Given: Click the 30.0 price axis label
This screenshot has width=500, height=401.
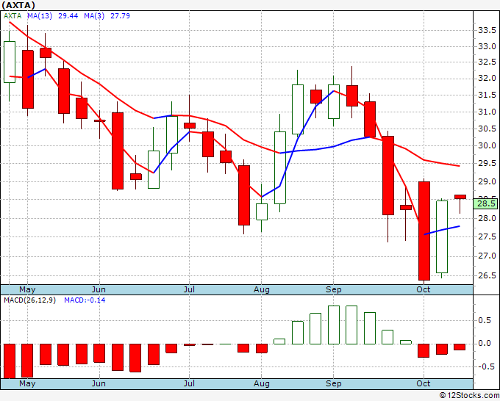Looking at the screenshot, I should 487,146.
